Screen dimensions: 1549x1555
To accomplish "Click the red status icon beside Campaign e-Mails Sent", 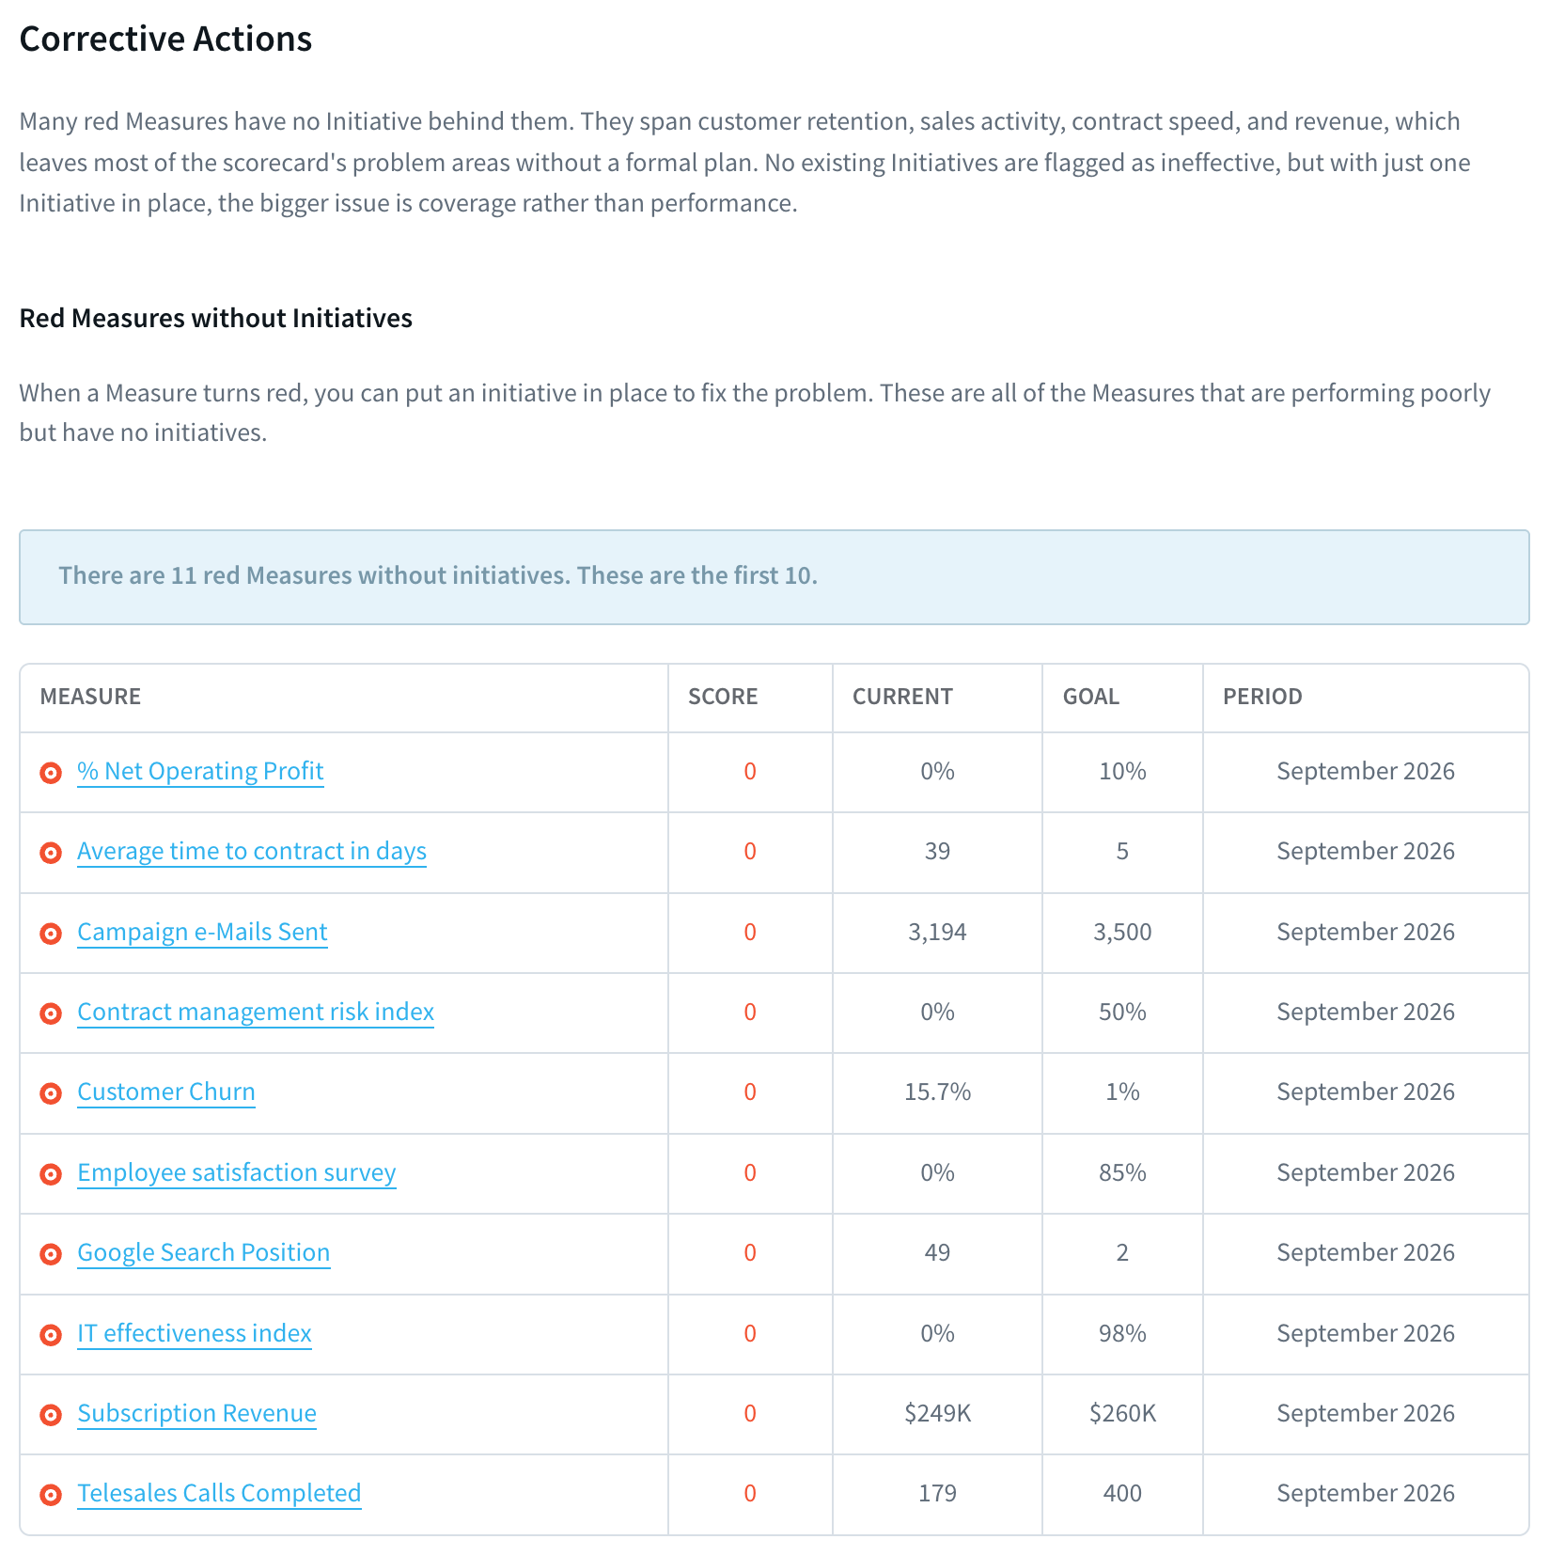I will (x=51, y=934).
